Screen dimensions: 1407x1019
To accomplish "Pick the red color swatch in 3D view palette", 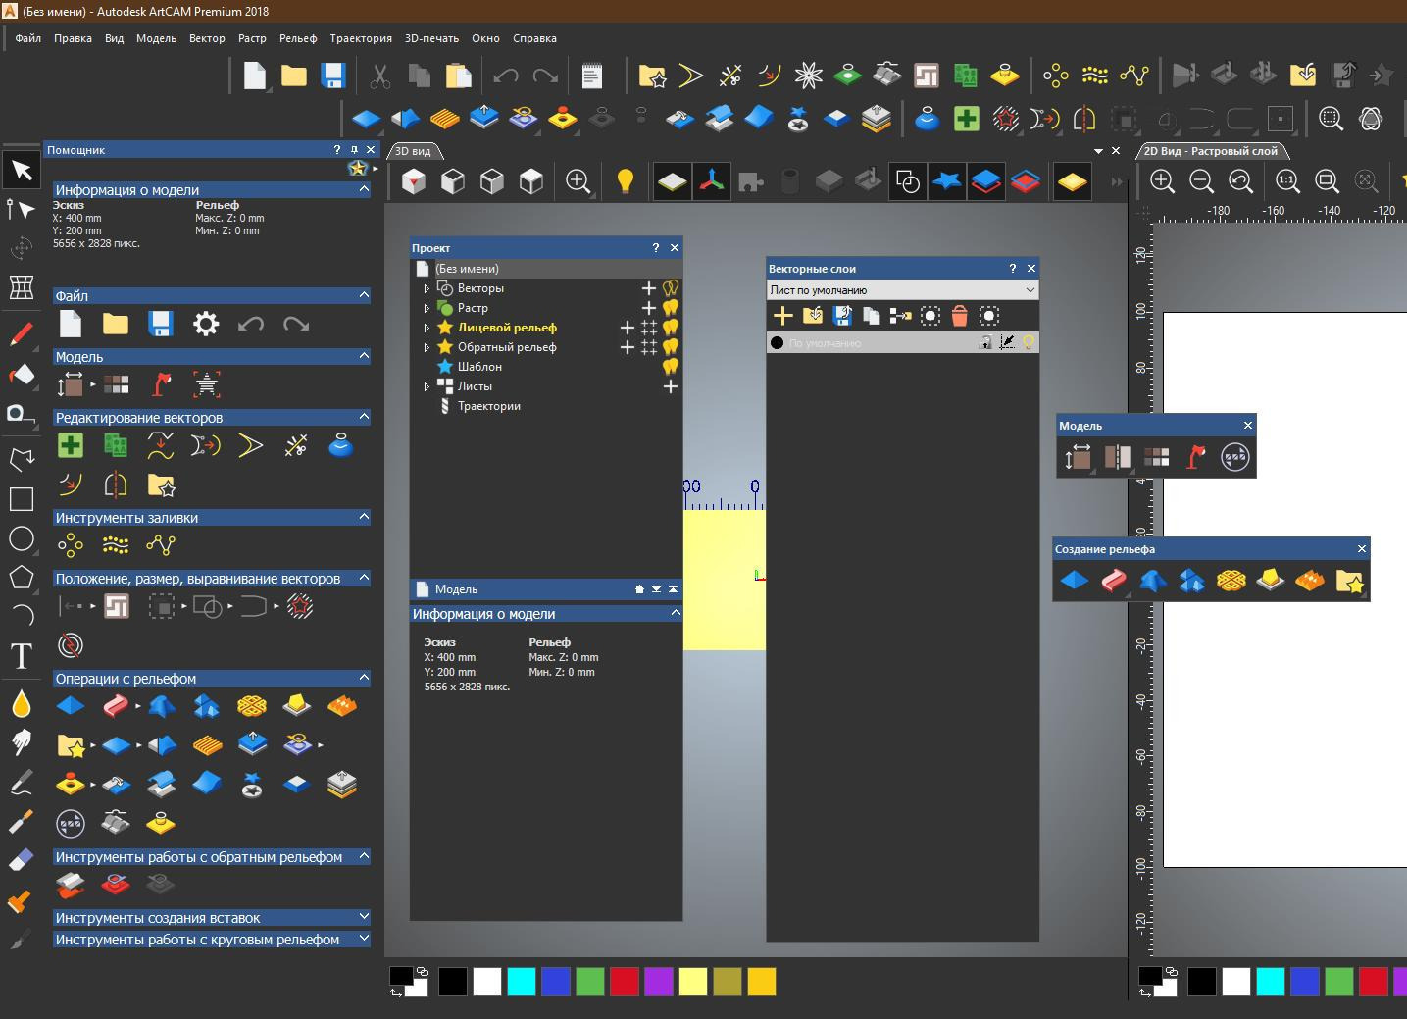I will coord(624,981).
